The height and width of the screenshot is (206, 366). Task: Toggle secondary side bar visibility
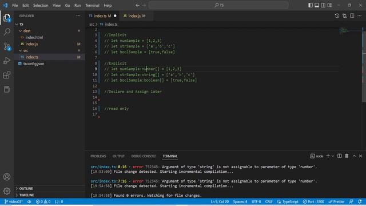tap(323, 5)
